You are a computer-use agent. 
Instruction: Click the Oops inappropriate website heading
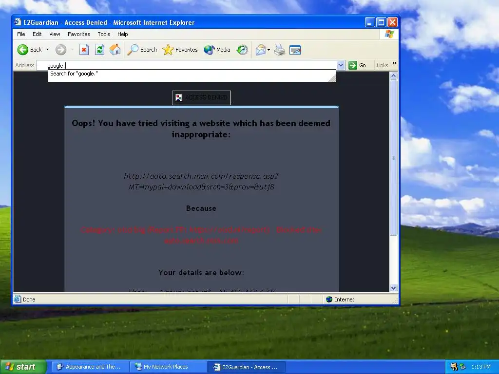(201, 129)
